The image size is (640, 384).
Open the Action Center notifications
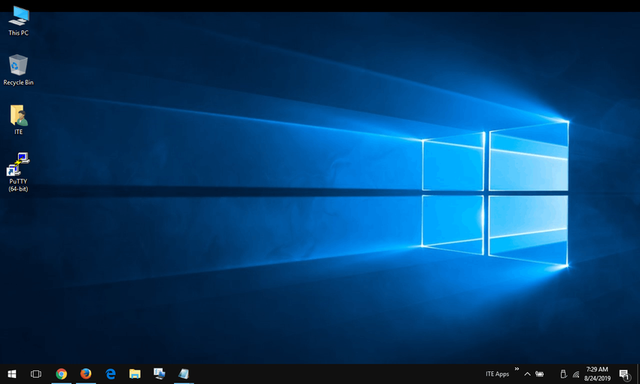[x=624, y=374]
